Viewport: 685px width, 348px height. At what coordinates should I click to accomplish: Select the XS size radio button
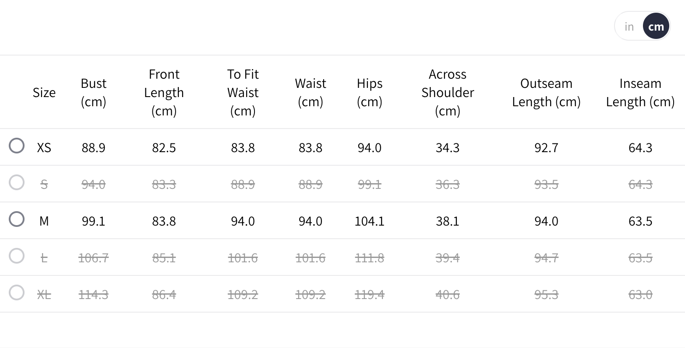pos(17,146)
